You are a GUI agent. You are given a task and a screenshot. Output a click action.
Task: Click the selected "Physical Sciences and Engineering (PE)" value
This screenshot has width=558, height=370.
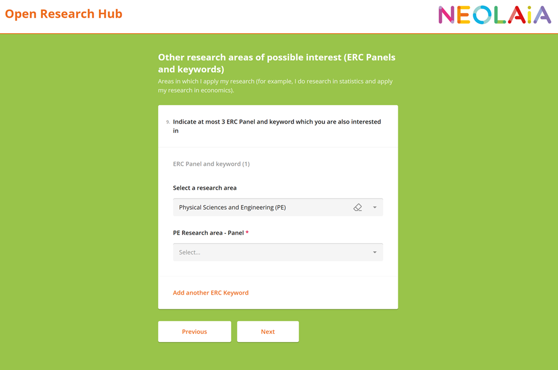232,208
